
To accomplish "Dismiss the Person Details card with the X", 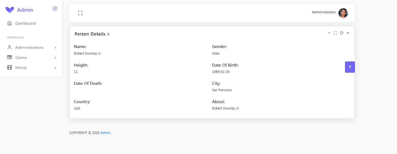I will click(x=348, y=33).
